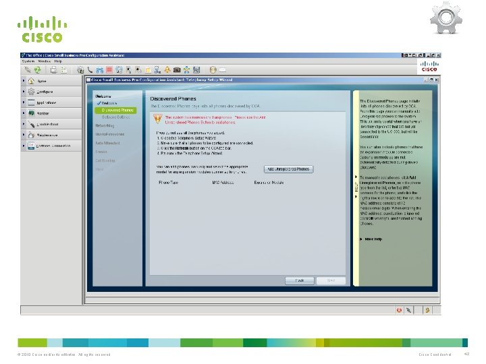Collapse the vertical HELP panel tab

pyautogui.click(x=356, y=187)
